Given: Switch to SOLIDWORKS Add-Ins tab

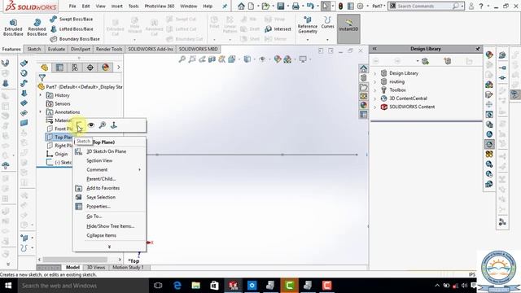Looking at the screenshot, I should [151, 49].
